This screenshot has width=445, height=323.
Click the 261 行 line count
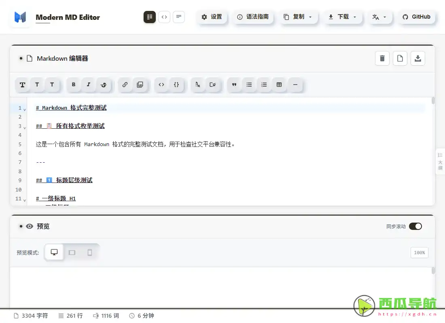click(71, 316)
